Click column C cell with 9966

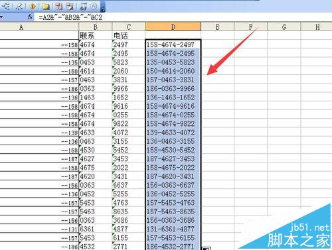129,88
